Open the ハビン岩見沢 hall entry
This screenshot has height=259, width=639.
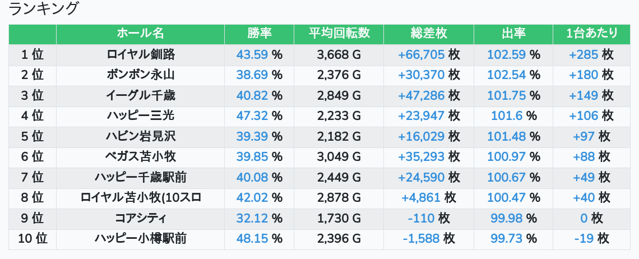140,136
